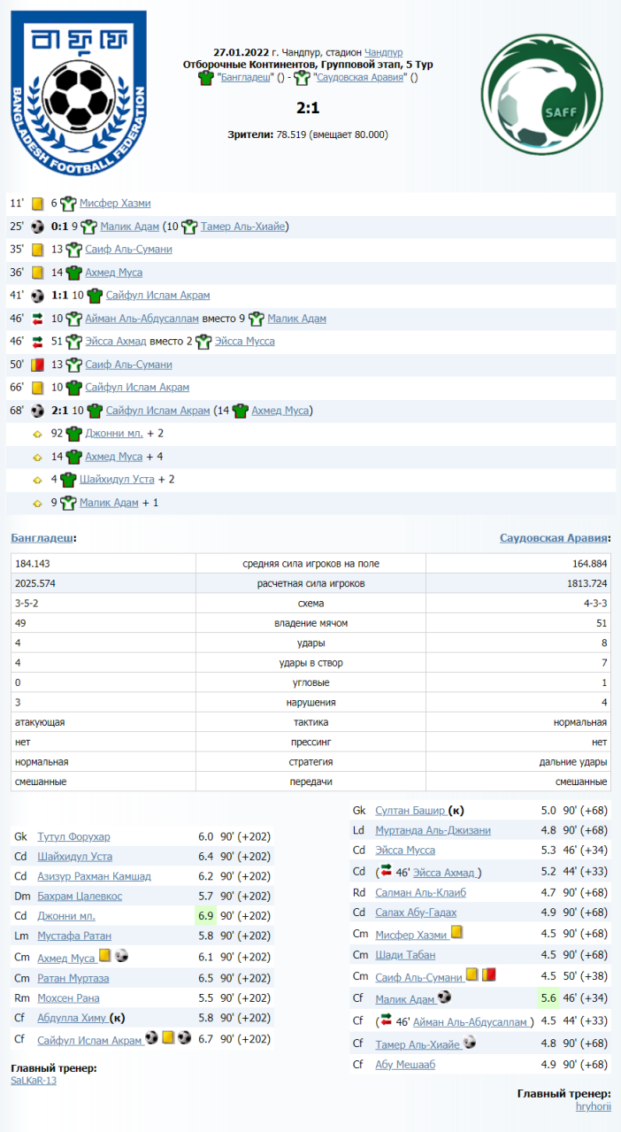Viewport: 621px width, 1132px height.
Task: Open Абу Мешааб's player link
Action: coord(405,1065)
